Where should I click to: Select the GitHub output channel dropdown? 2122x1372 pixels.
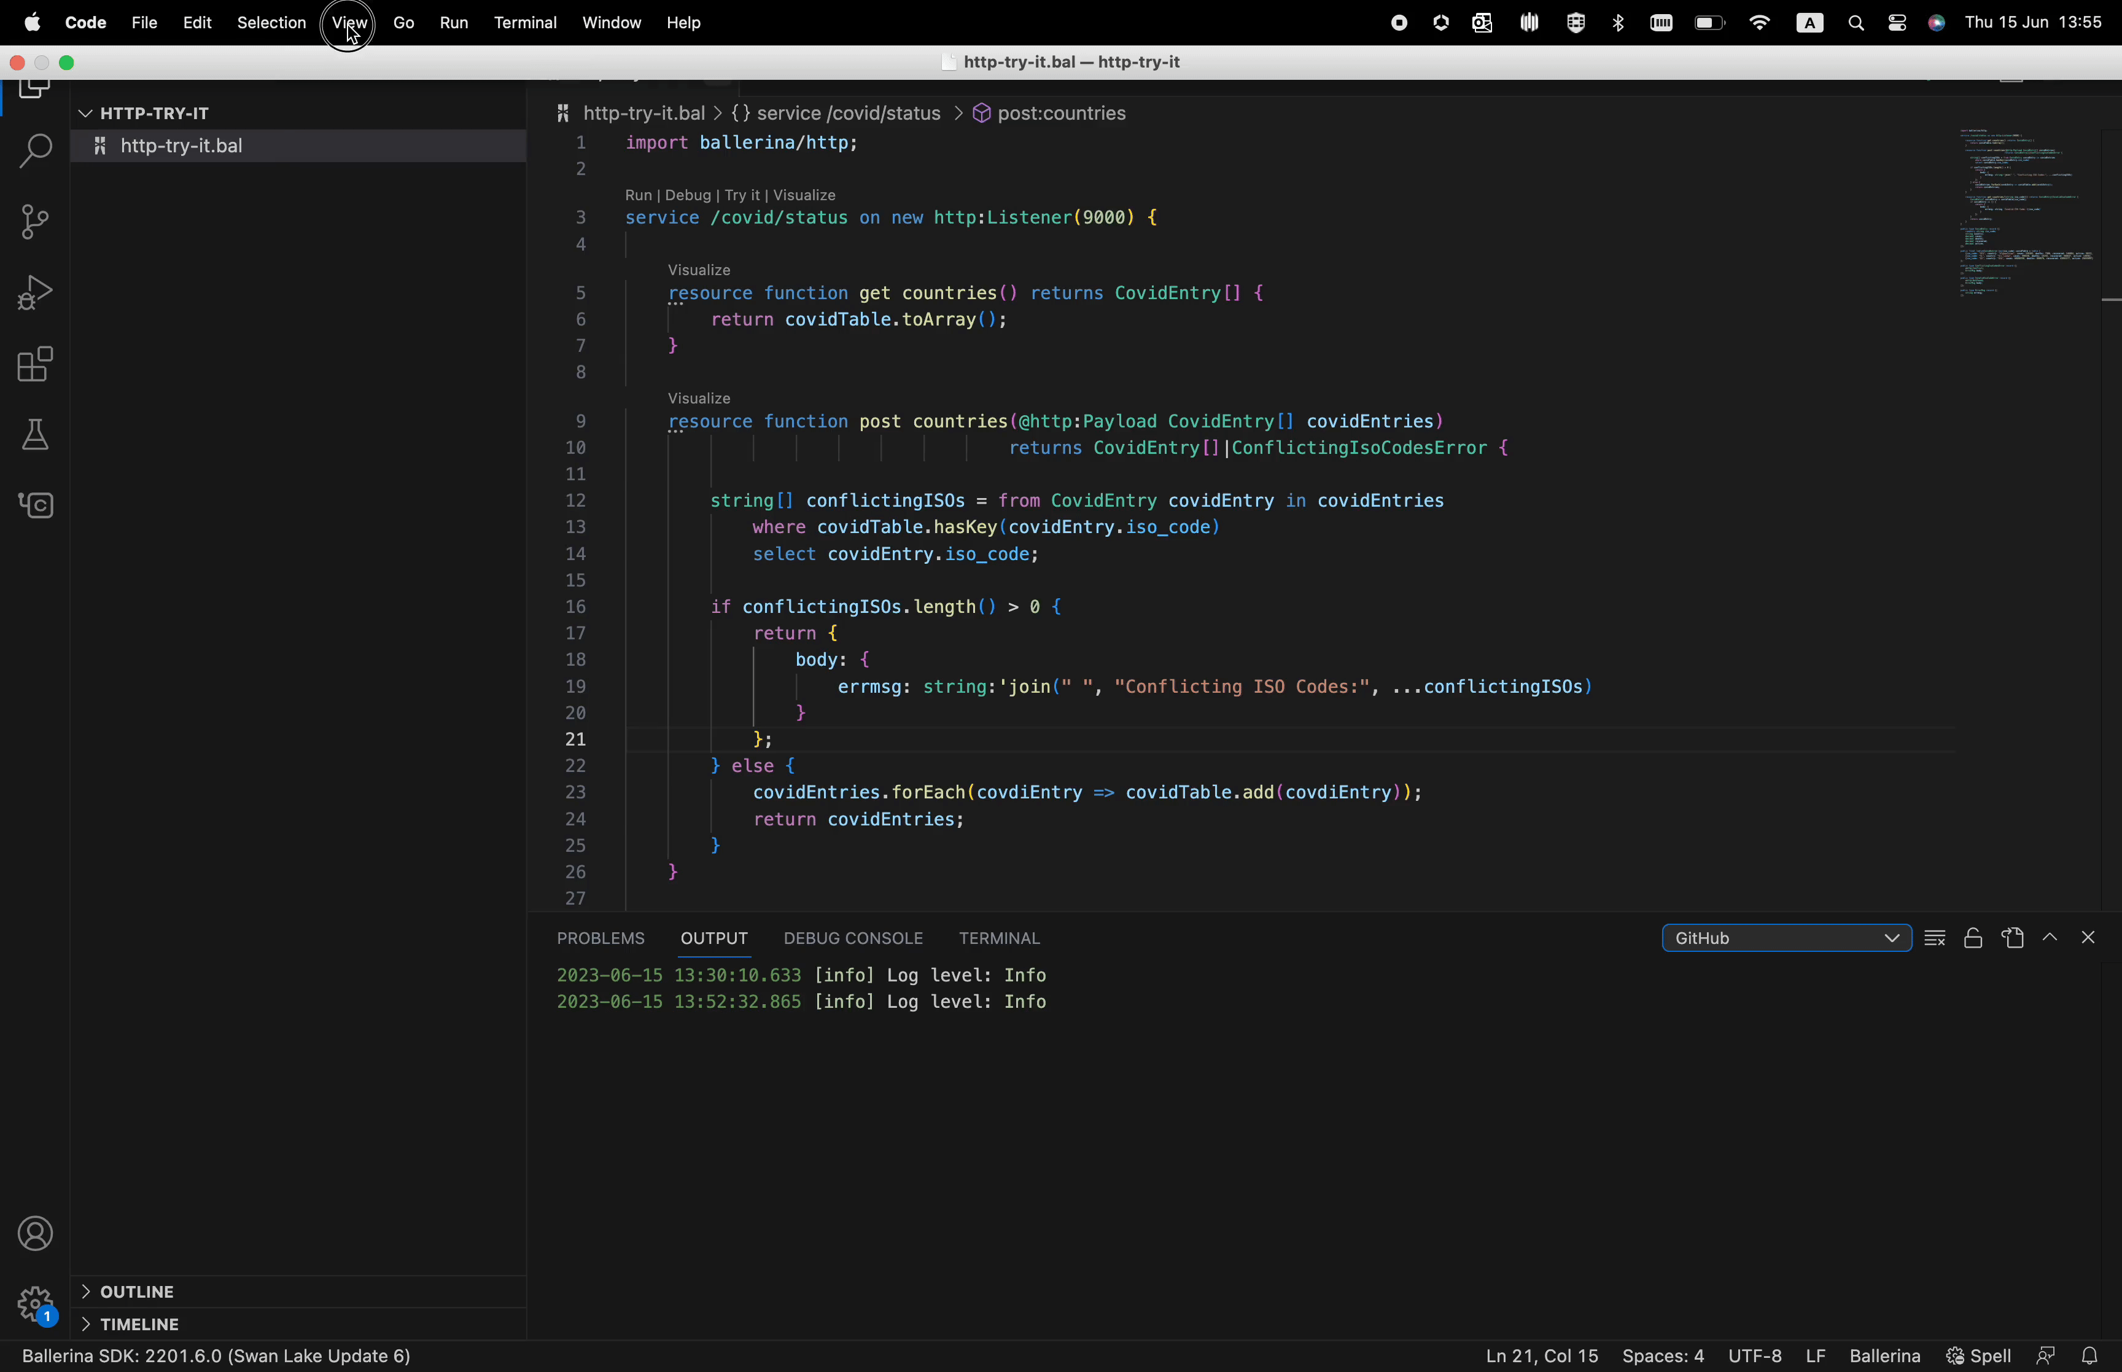click(1786, 938)
